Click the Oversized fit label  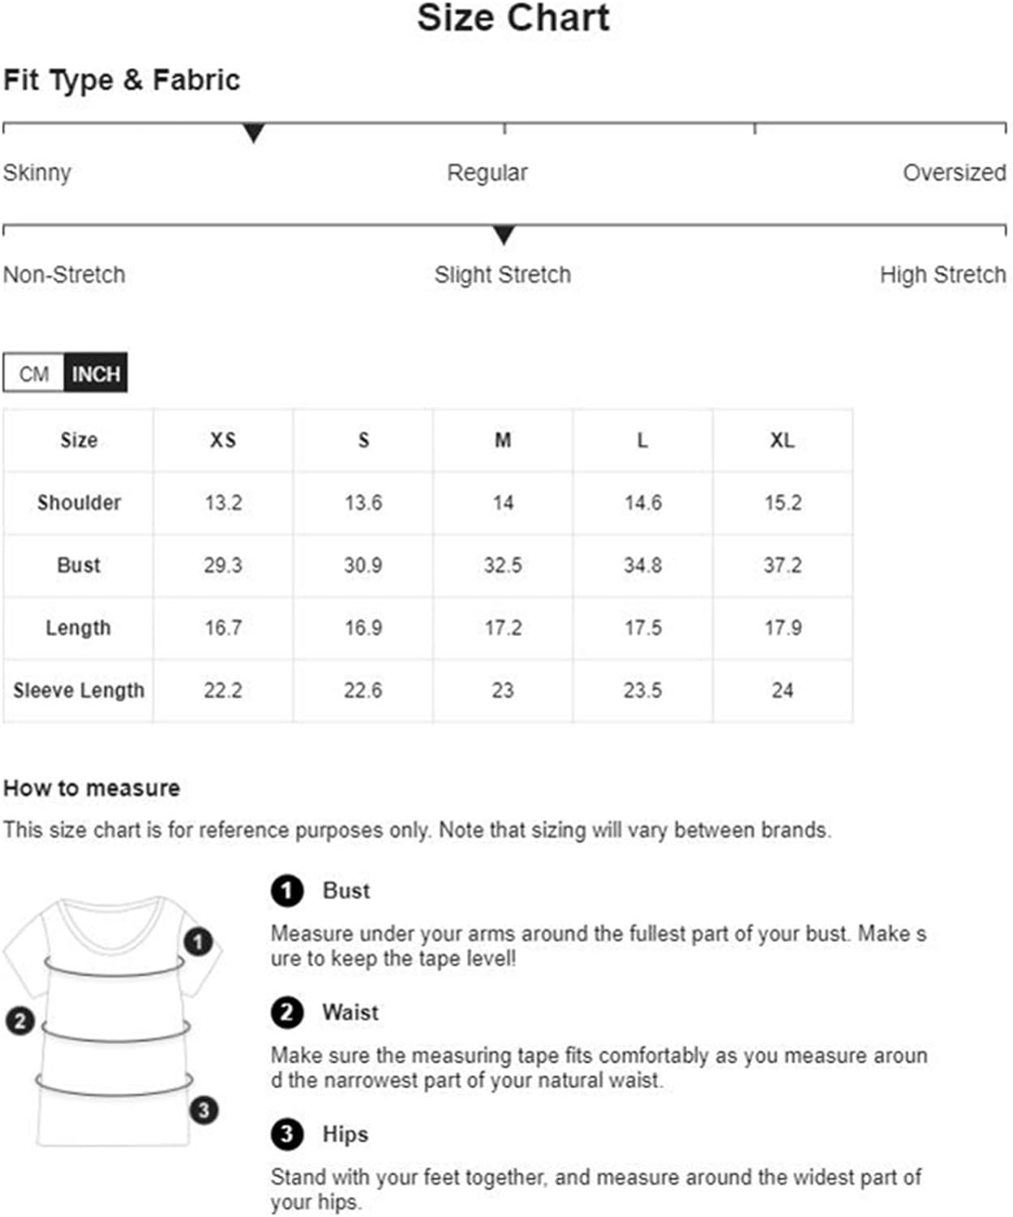coord(954,173)
